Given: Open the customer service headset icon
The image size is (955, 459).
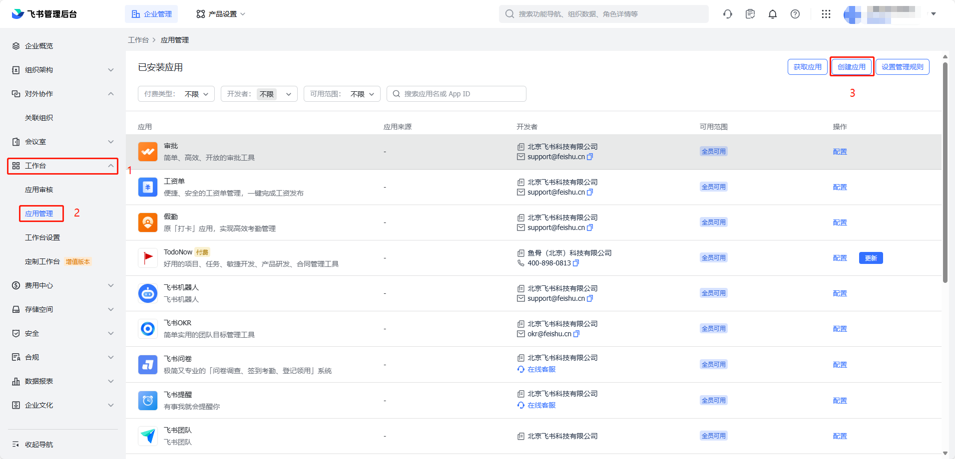Looking at the screenshot, I should point(727,14).
